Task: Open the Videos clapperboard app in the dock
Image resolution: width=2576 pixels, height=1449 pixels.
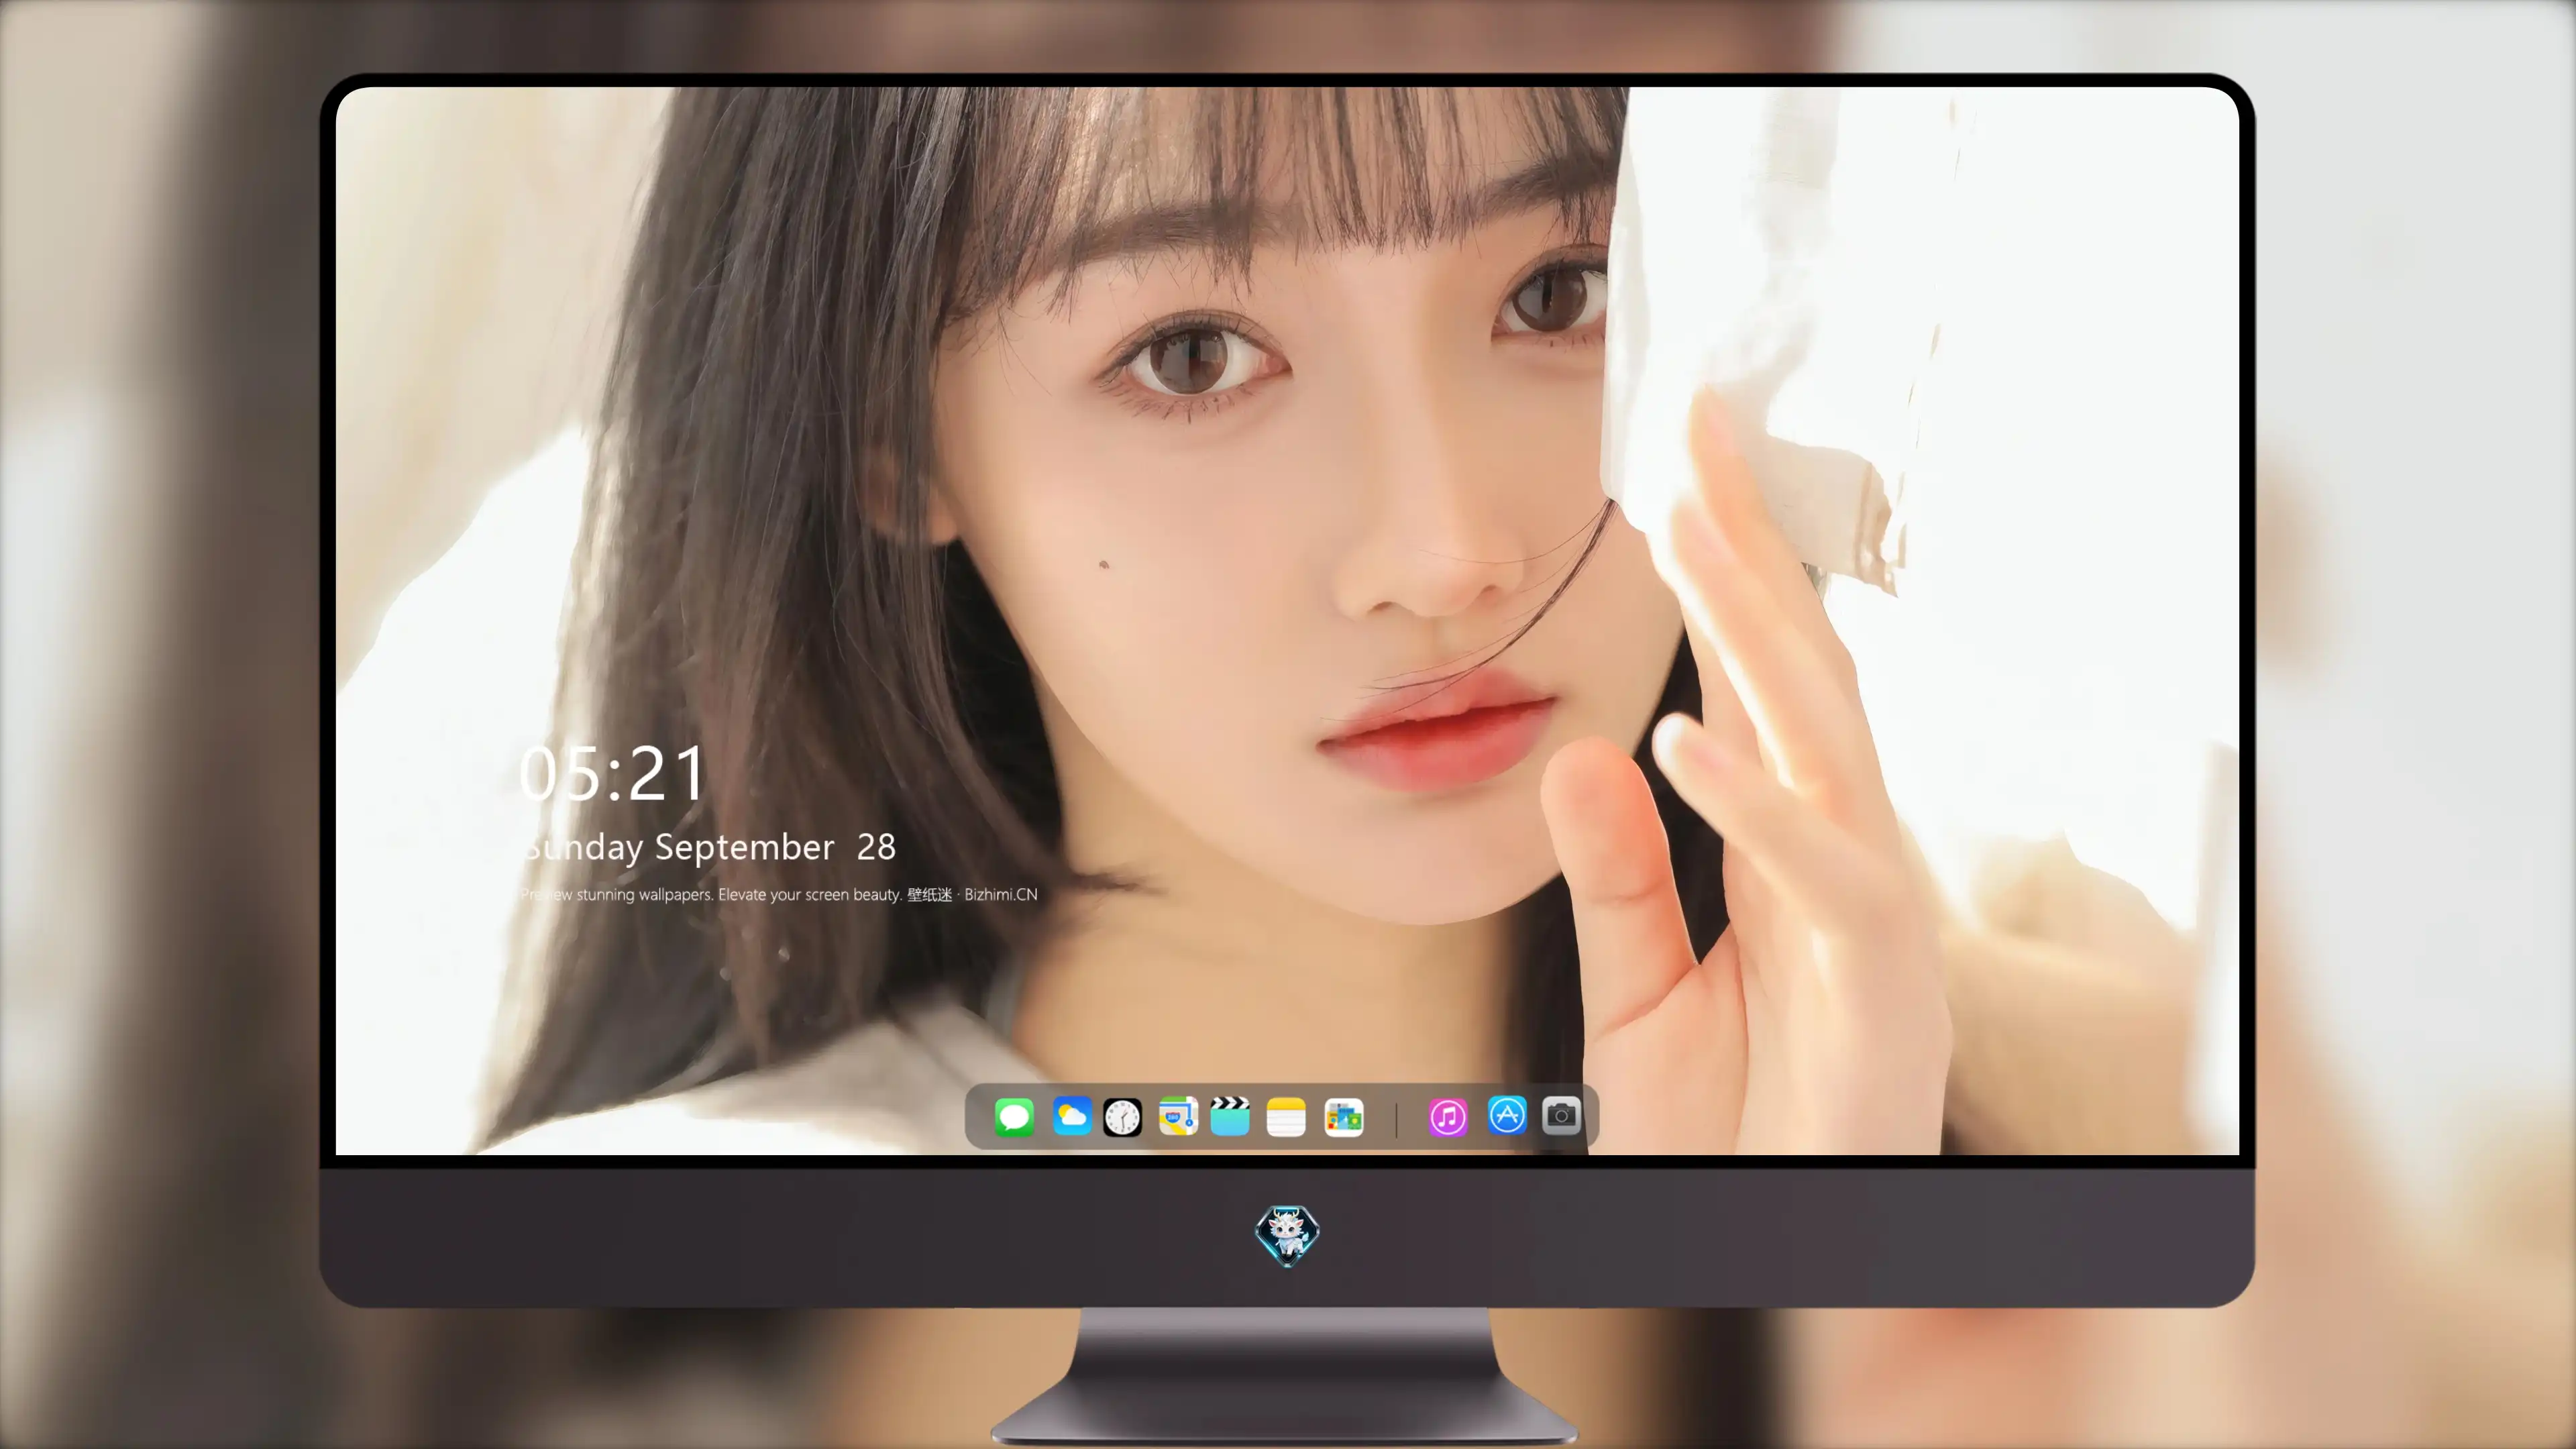Action: pos(1230,1116)
